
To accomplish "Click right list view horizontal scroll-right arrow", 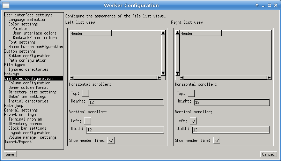I will (269, 78).
